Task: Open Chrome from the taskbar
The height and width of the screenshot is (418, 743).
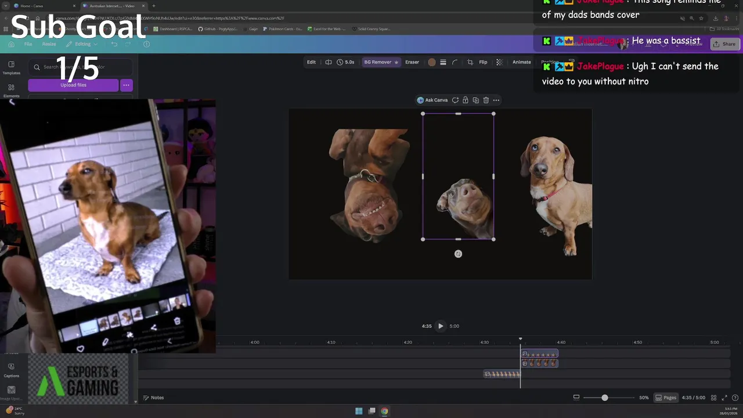Action: point(384,411)
